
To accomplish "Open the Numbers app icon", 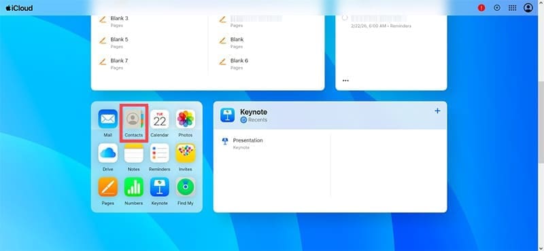I will coord(133,187).
